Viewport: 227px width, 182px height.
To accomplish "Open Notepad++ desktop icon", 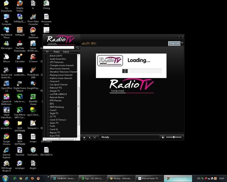I will click(33, 125).
